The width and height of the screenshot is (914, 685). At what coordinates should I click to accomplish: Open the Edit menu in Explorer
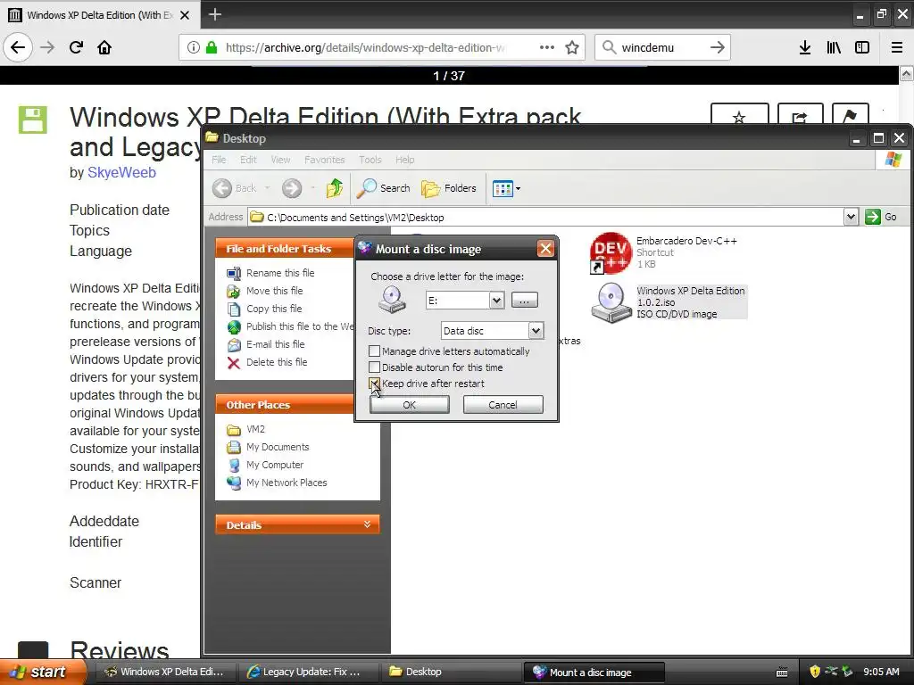point(248,160)
